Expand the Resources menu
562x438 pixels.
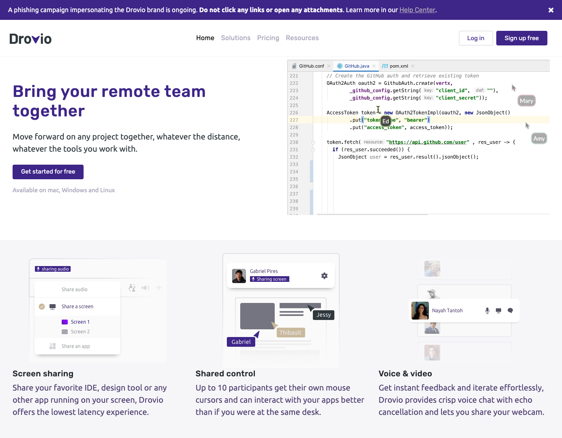(302, 38)
